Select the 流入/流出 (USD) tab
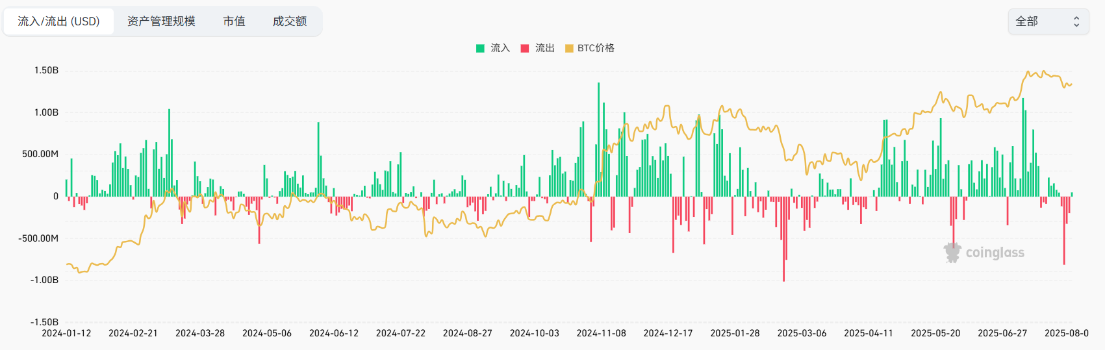The height and width of the screenshot is (350, 1105). click(x=58, y=21)
